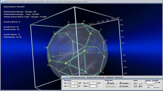Increase Rot. Z with right arrow
Screen dimensions: 163x91
(97, 83)
